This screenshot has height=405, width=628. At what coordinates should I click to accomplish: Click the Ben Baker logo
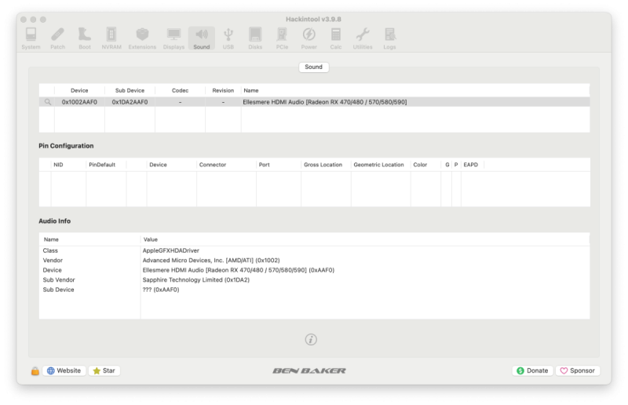[x=309, y=371]
